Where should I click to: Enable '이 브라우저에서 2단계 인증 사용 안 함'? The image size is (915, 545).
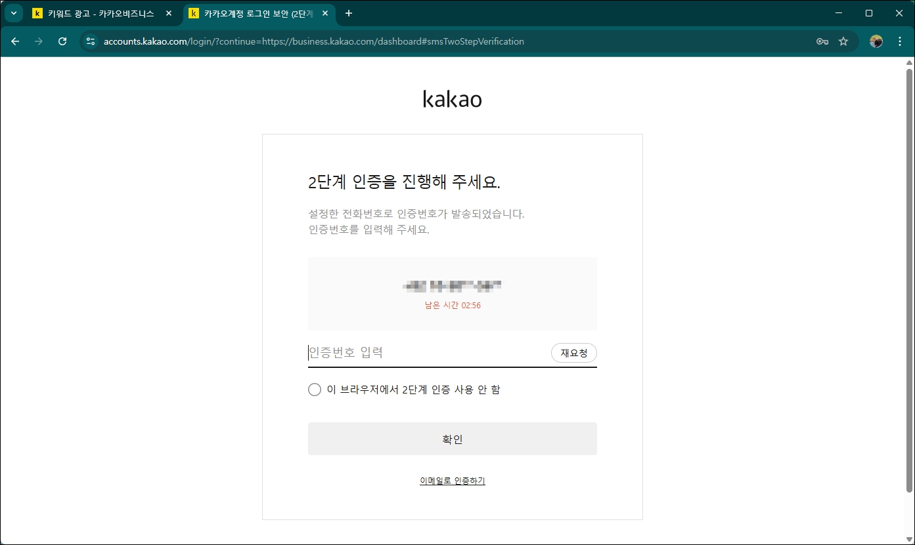(x=314, y=389)
